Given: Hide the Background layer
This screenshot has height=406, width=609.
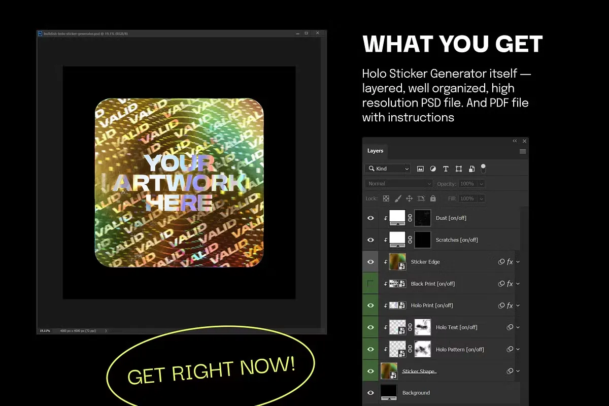Looking at the screenshot, I should tap(370, 393).
